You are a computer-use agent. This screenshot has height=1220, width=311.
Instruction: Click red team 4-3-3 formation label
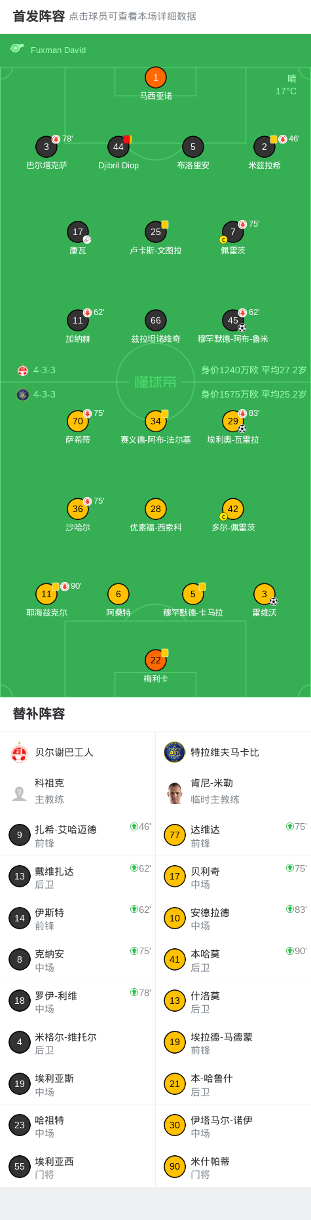coord(45,370)
